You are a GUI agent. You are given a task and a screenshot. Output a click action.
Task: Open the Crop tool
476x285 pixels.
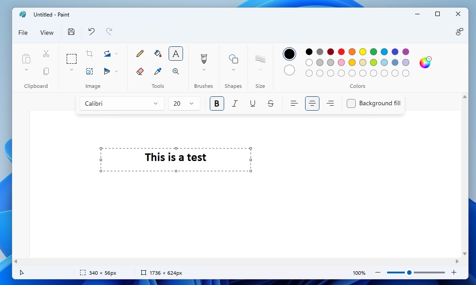pyautogui.click(x=89, y=53)
